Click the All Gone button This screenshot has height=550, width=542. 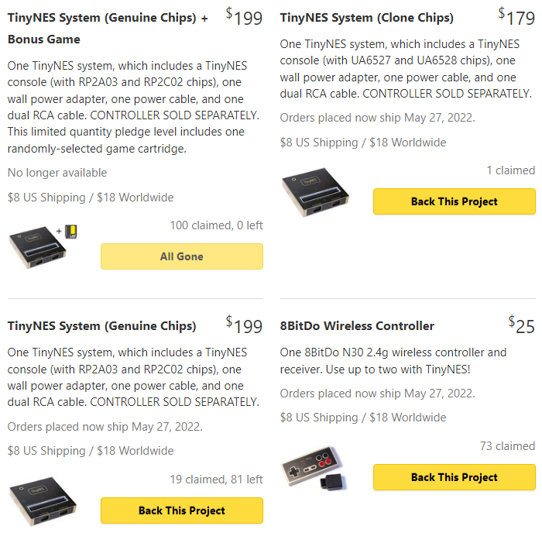tap(181, 256)
